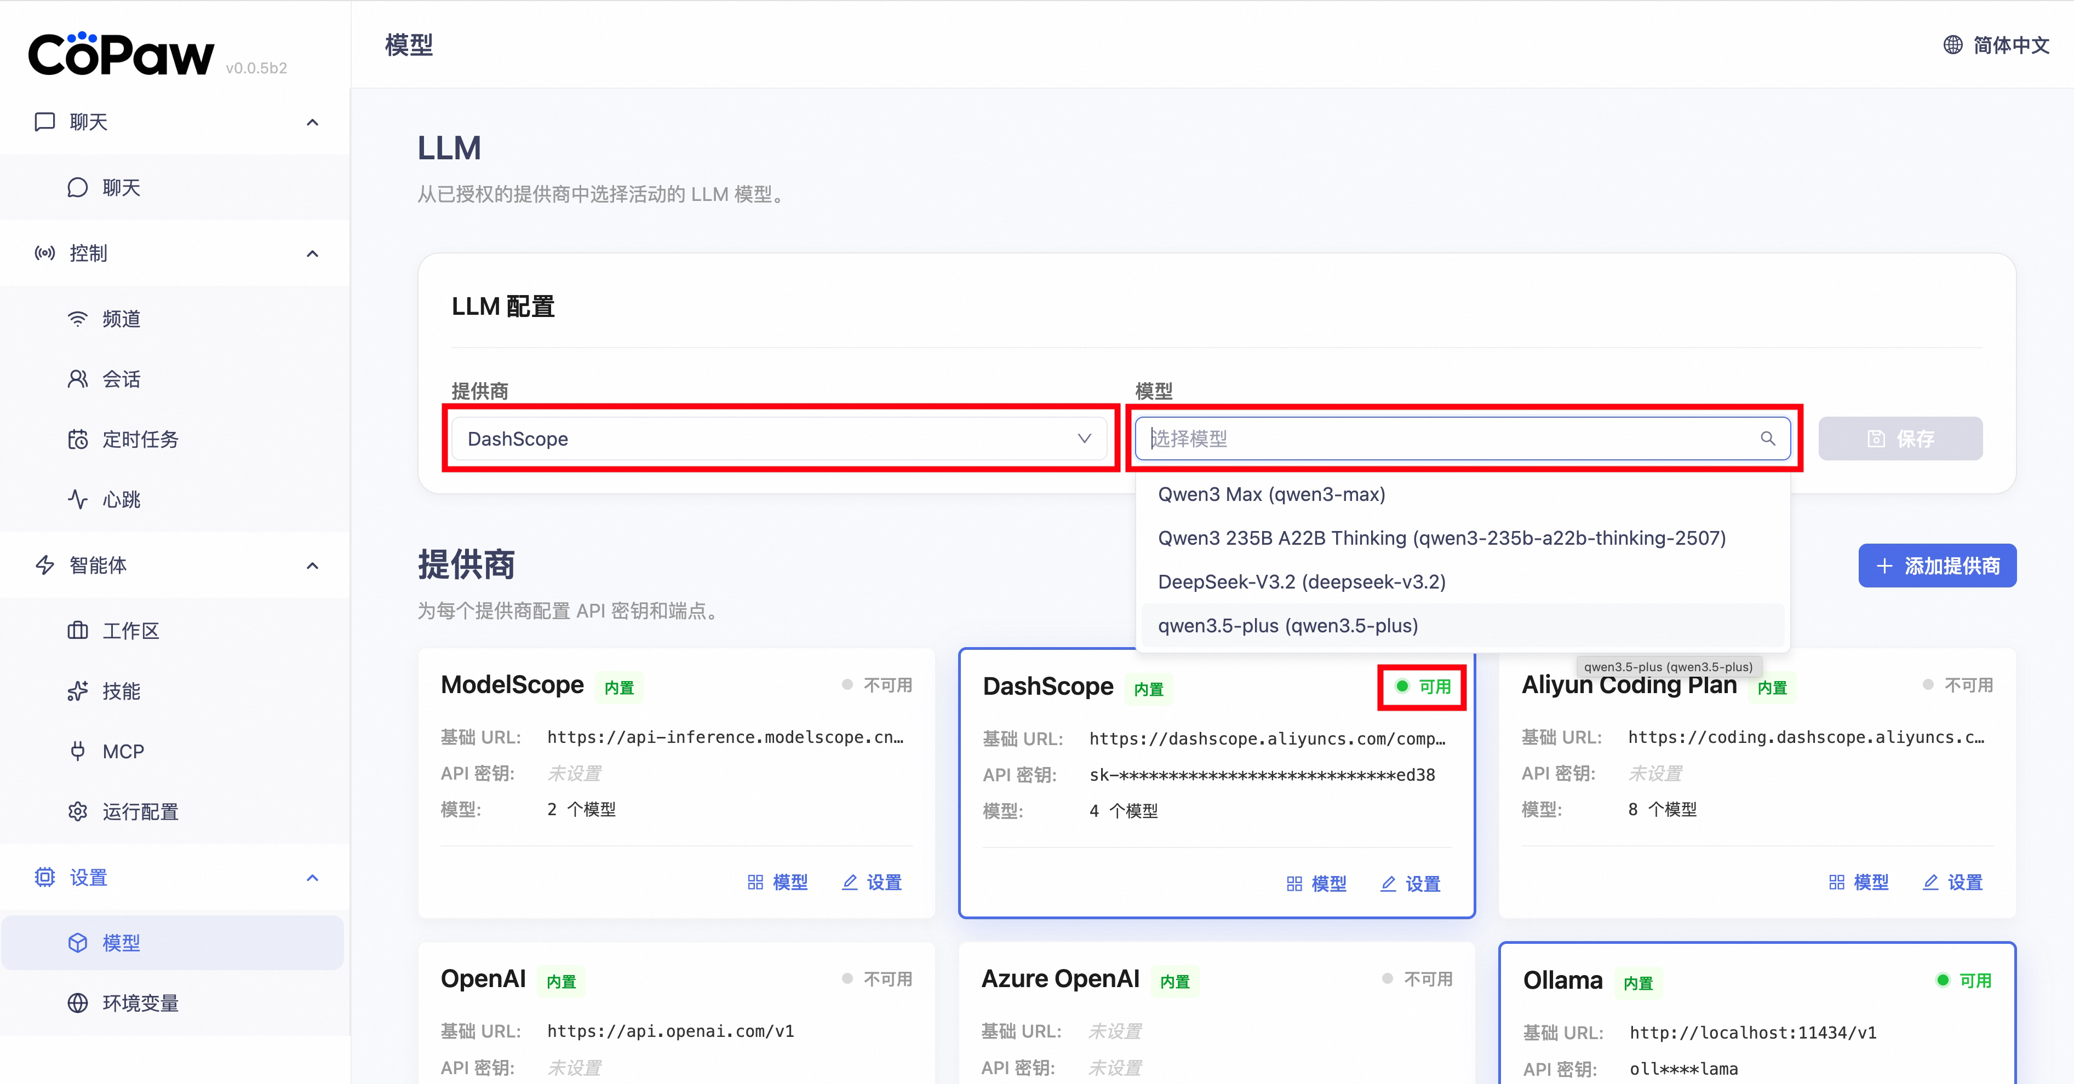Click the search icon in model field
Image resolution: width=2074 pixels, height=1084 pixels.
click(1767, 439)
